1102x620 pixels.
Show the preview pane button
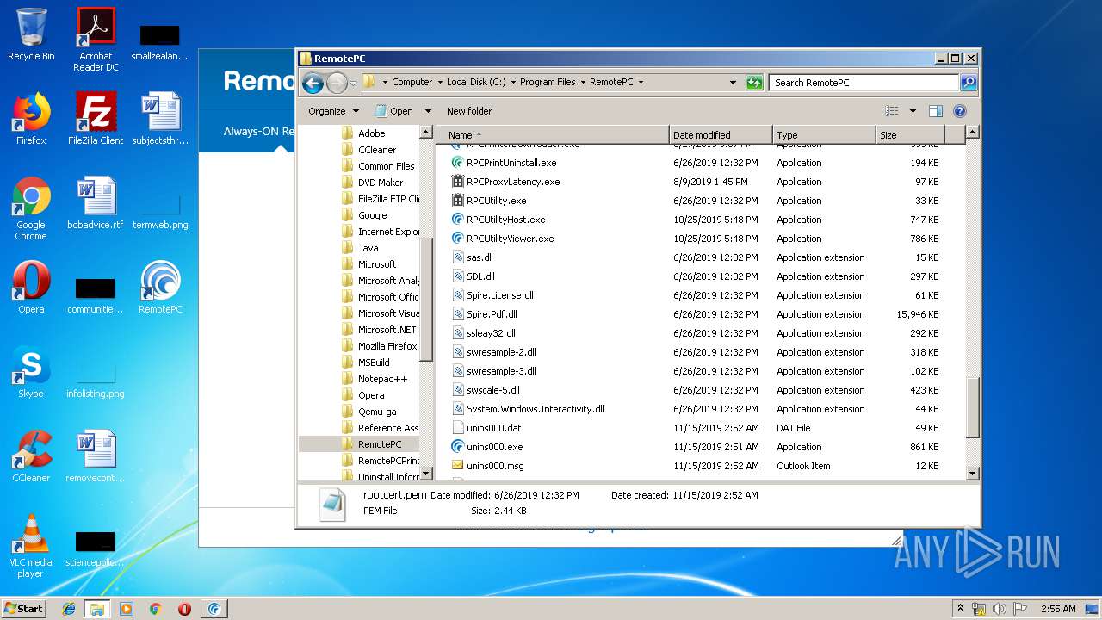tap(936, 111)
